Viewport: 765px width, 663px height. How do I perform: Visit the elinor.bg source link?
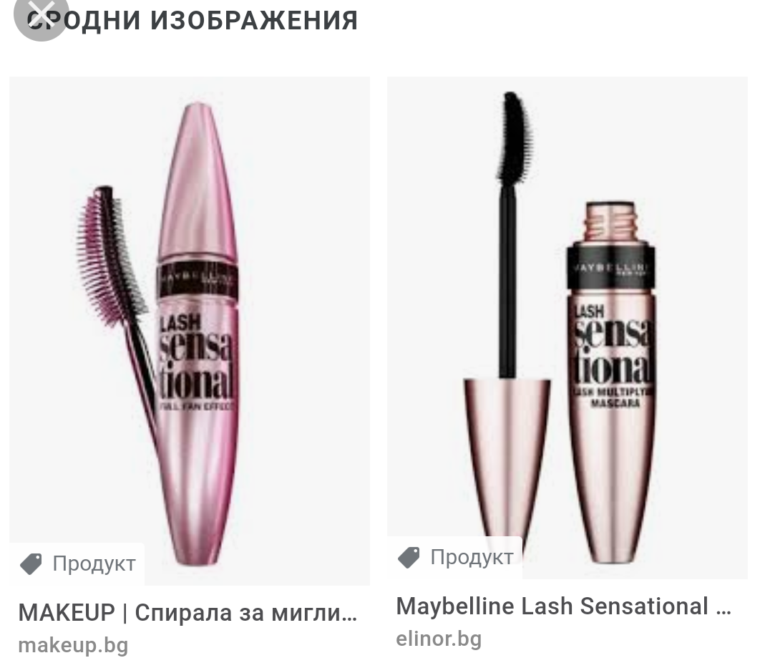click(x=439, y=639)
